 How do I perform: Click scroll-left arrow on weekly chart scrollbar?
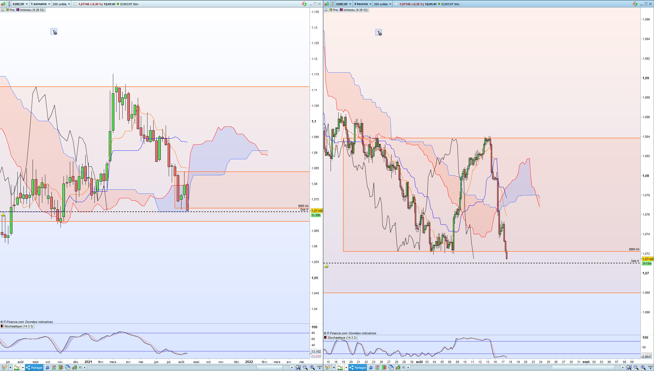[x=85, y=367]
